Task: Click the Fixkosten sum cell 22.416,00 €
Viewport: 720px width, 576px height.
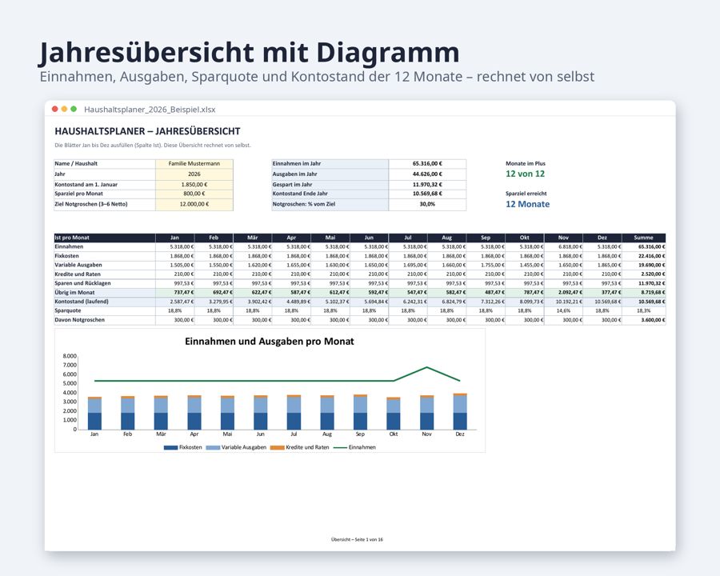Action: 644,256
